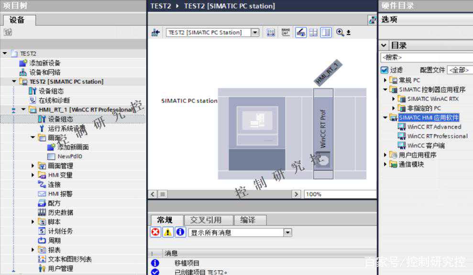Toggle the error messages filter icon

pyautogui.click(x=155, y=232)
